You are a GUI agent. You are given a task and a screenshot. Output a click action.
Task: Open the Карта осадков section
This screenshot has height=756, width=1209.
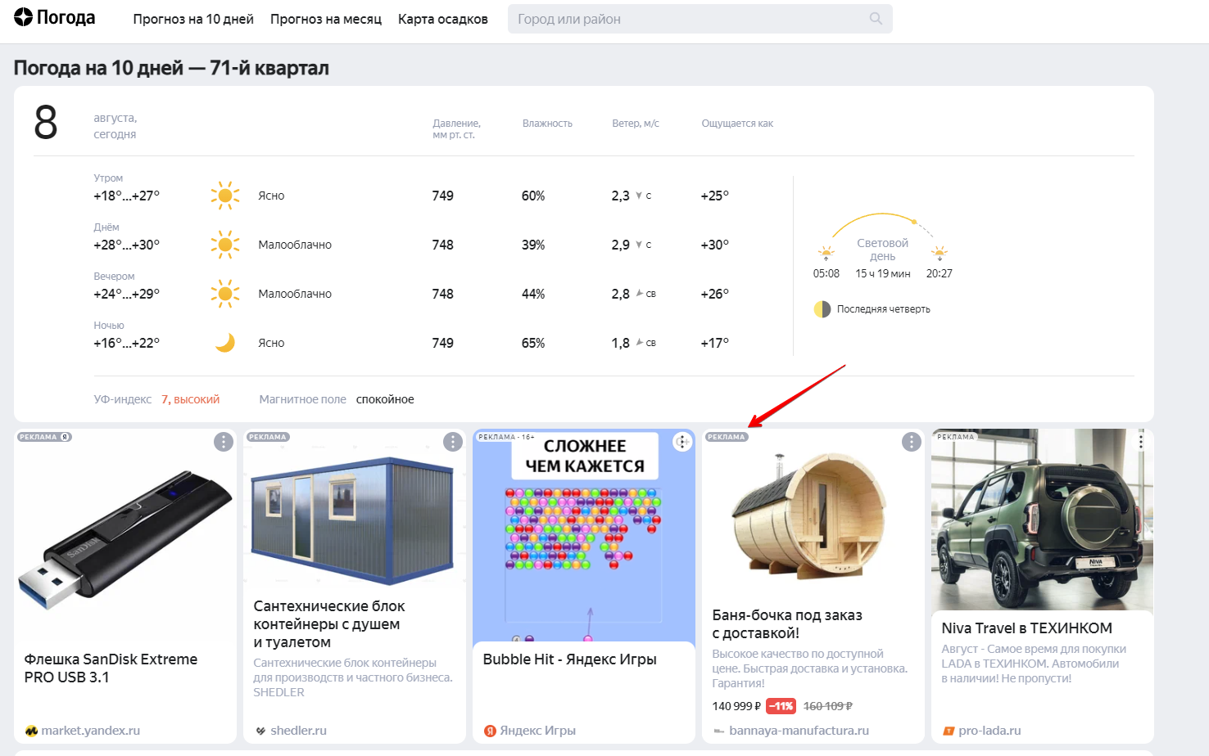click(442, 19)
